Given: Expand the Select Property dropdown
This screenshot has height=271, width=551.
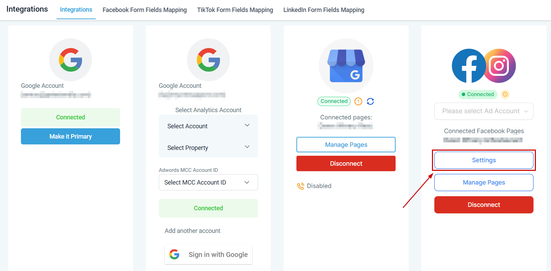Looking at the screenshot, I should [x=208, y=148].
